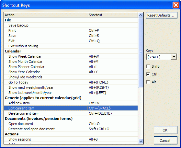Select the Save action row

(x=71, y=36)
